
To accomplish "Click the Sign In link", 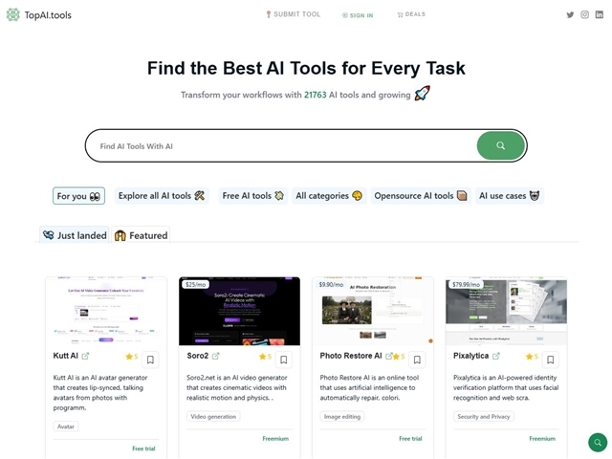I will click(358, 15).
